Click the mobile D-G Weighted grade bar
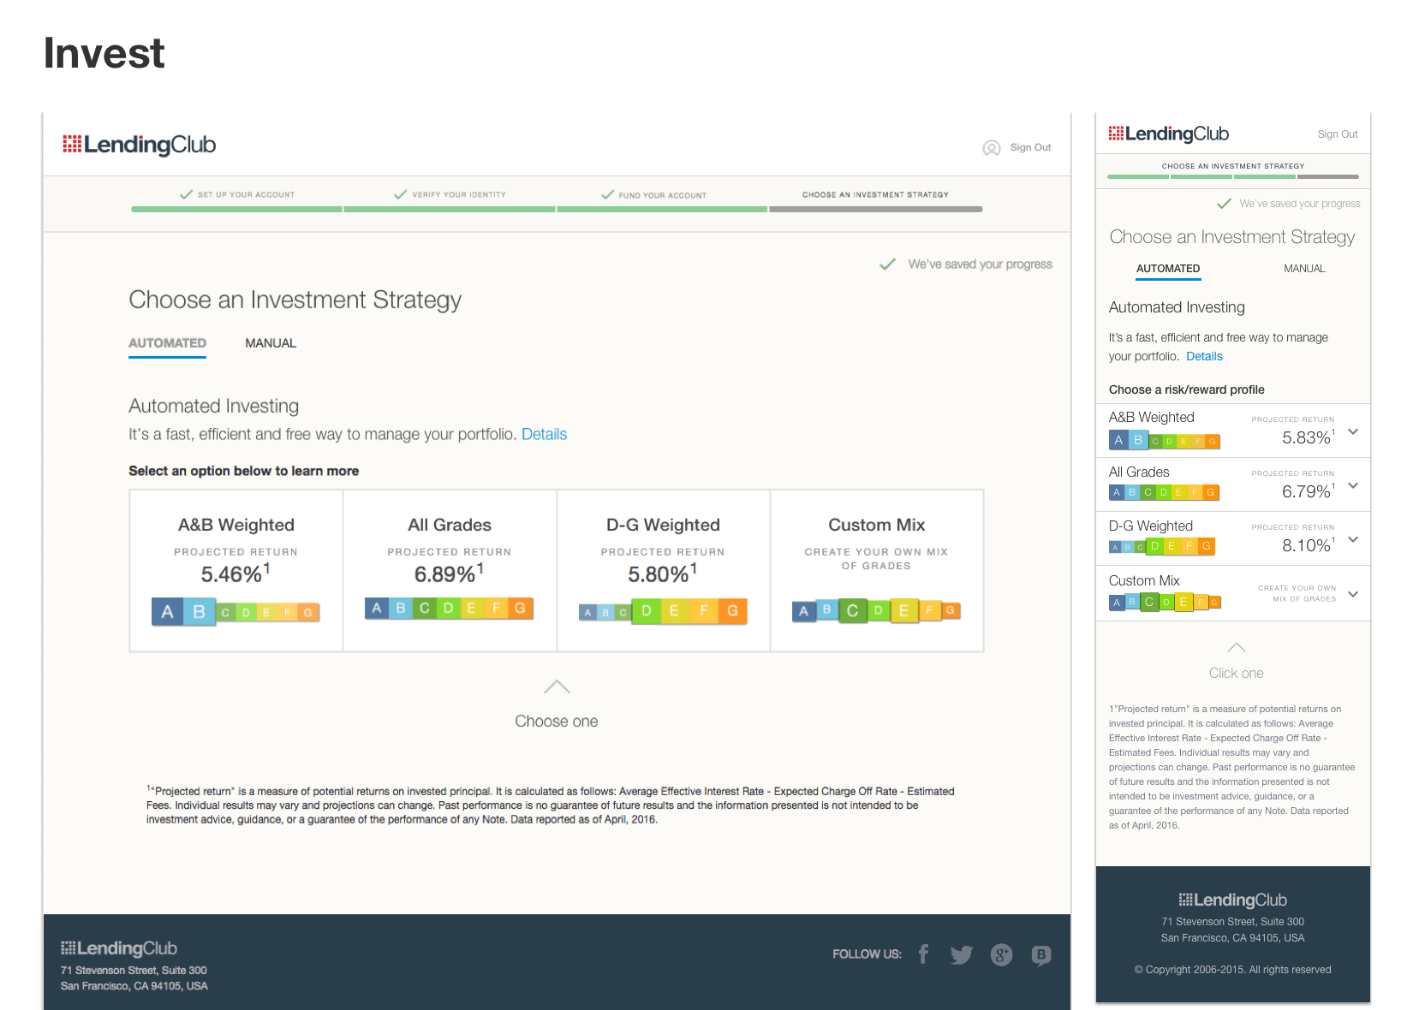Viewport: 1413px width, 1010px height. (x=1162, y=546)
